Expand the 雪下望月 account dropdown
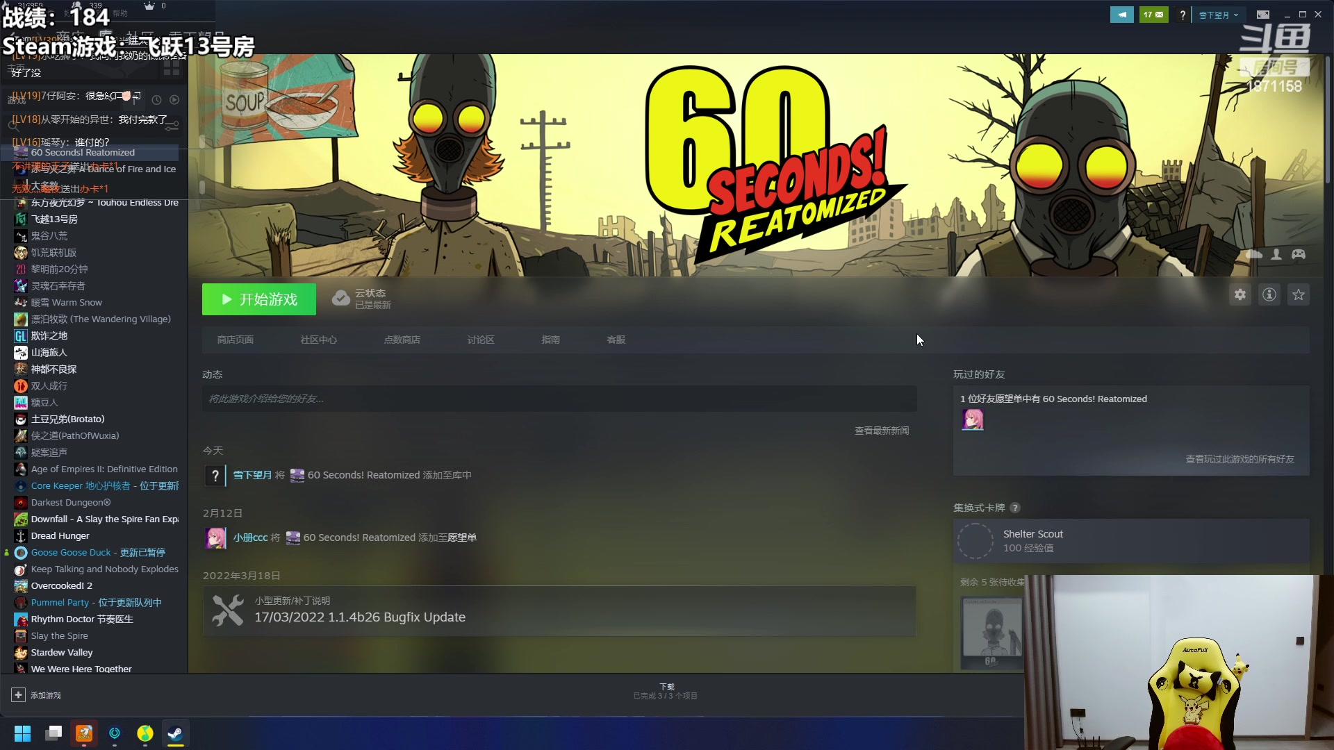 pos(1219,15)
